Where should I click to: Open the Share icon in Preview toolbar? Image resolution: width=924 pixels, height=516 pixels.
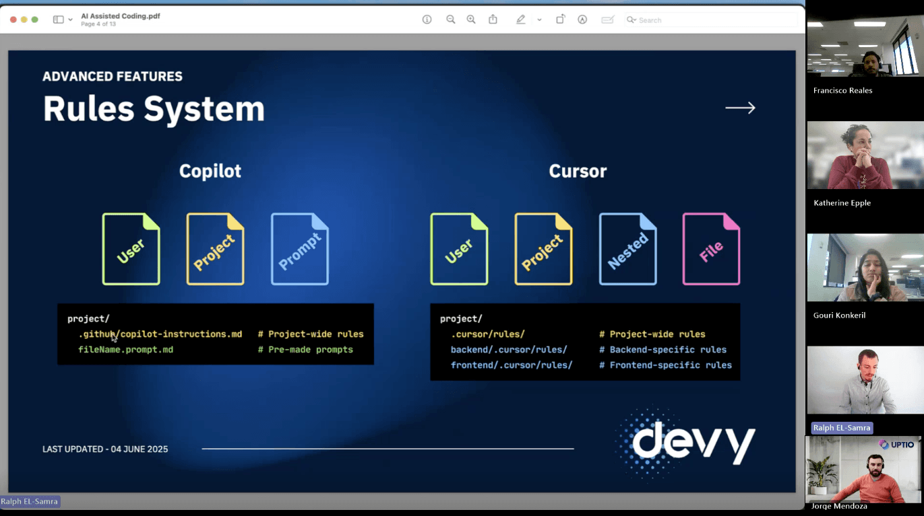point(493,20)
